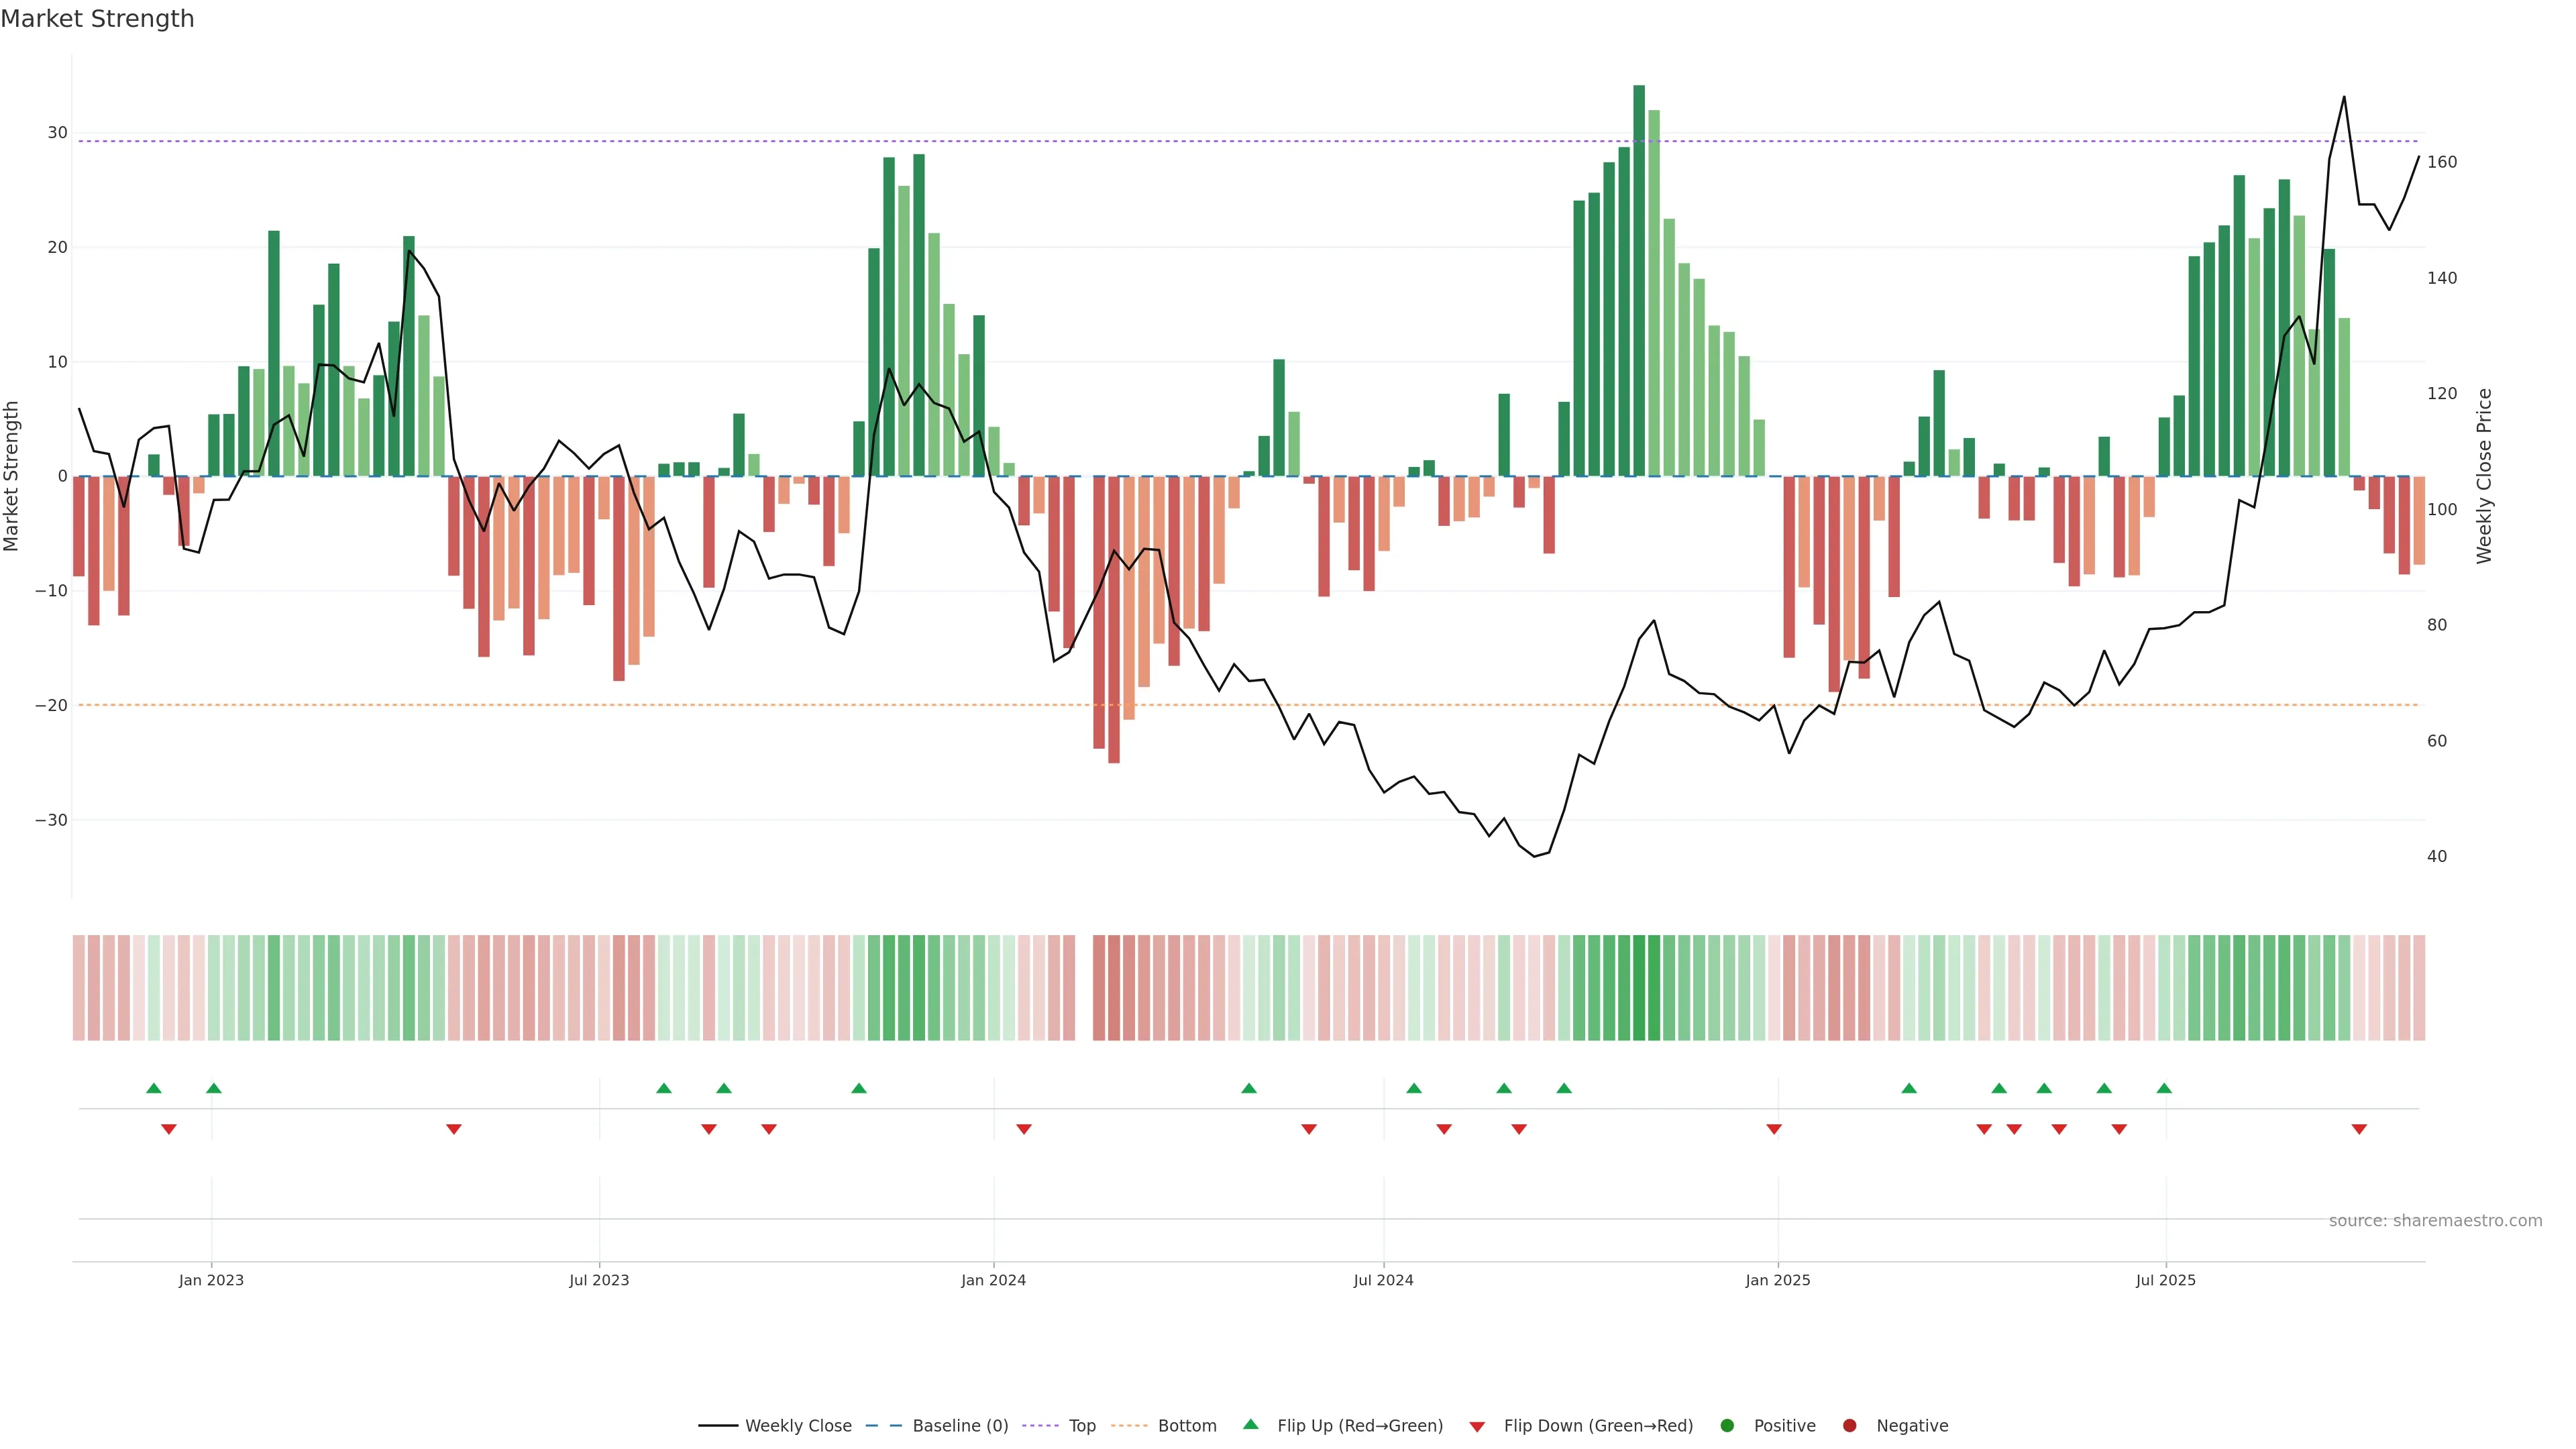Click the source: sharemaestro.com text

pyautogui.click(x=2435, y=1221)
